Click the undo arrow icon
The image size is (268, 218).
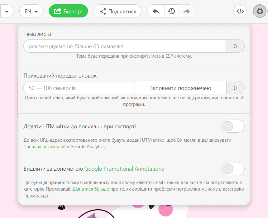pos(156,12)
